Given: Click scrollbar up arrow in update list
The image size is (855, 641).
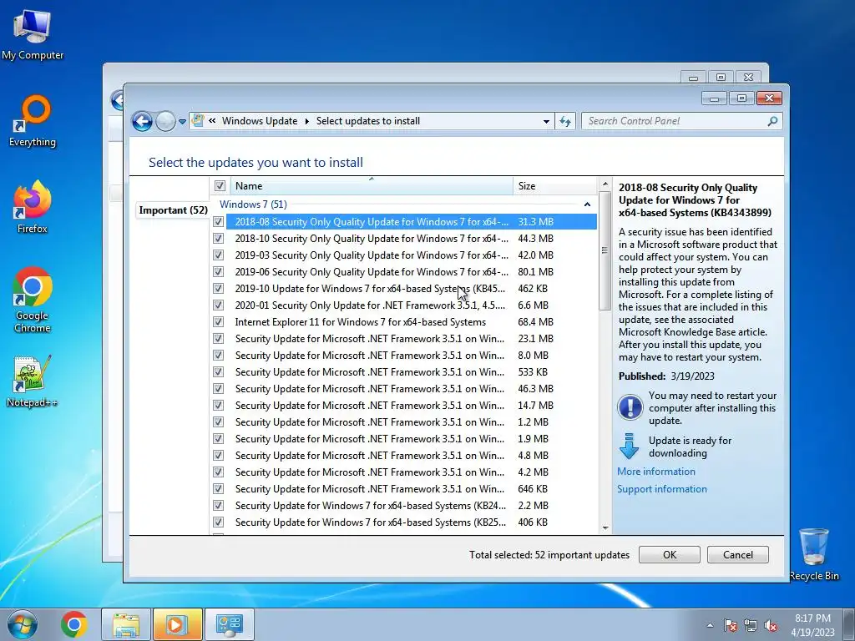Looking at the screenshot, I should pos(605,184).
